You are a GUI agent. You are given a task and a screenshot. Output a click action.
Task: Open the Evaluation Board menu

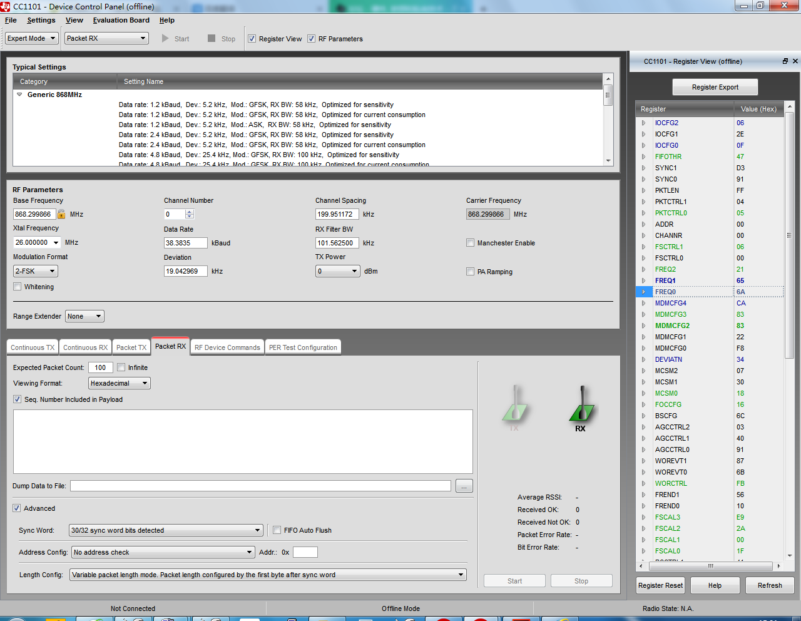(121, 20)
